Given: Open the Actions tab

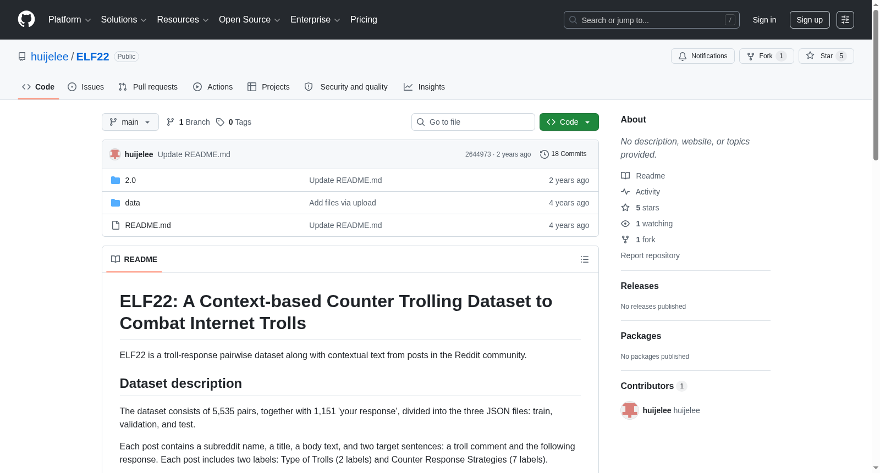Looking at the screenshot, I should [213, 87].
